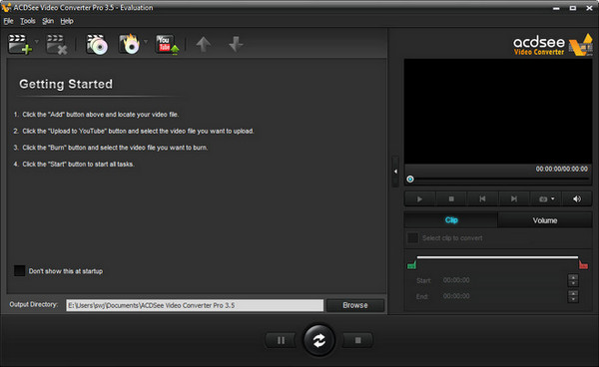Expand the Burn button dropdown arrow
This screenshot has width=599, height=367.
pos(146,41)
